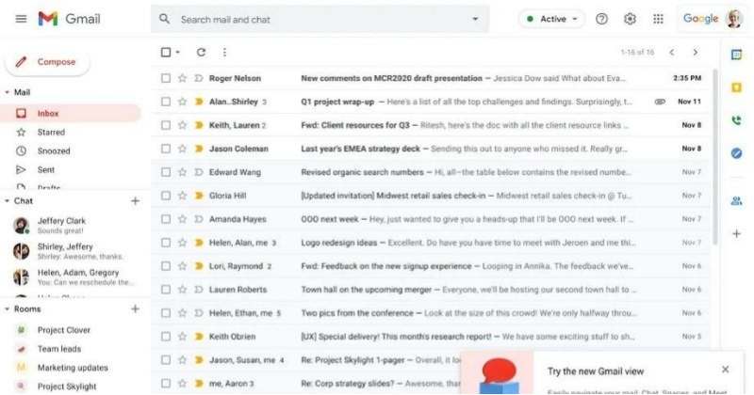Screen dimensions: 754x395
Task: Click the email list vertical scrollbar
Action: tap(716, 156)
